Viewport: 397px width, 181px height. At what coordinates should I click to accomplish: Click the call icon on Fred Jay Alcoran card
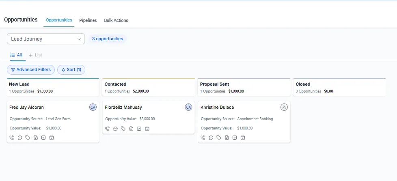[x=12, y=138]
